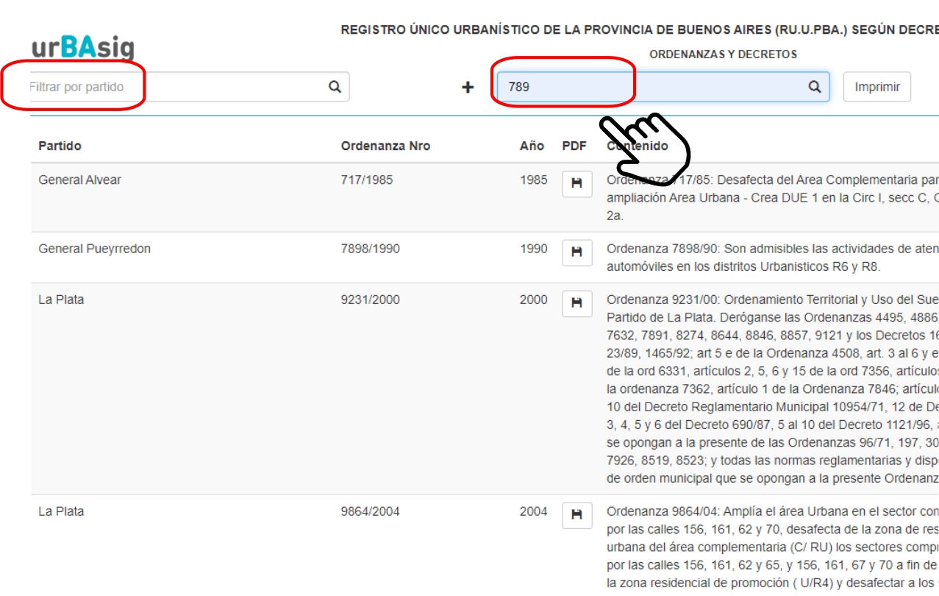Sort by the Ordenanza Nro column header
Screen dimensions: 939x596
coord(385,146)
